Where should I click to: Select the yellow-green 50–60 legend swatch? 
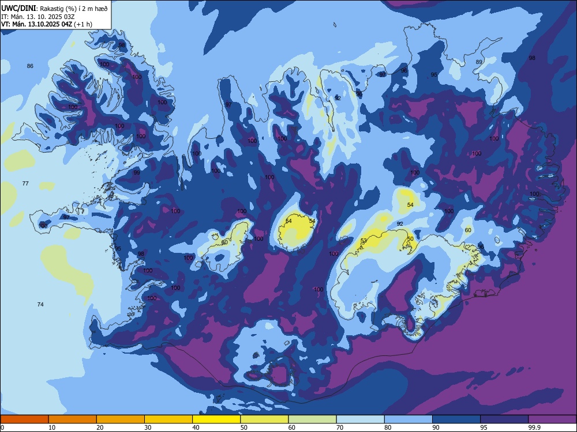tap(265, 419)
